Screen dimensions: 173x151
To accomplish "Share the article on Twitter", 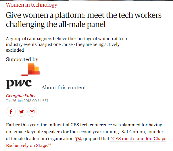I will pos(22,112).
